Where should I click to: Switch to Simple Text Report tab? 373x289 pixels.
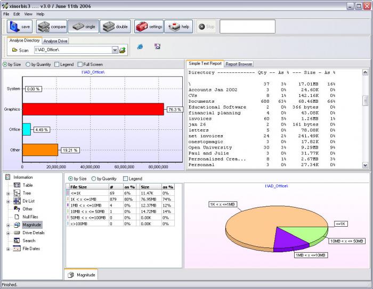(x=205, y=63)
